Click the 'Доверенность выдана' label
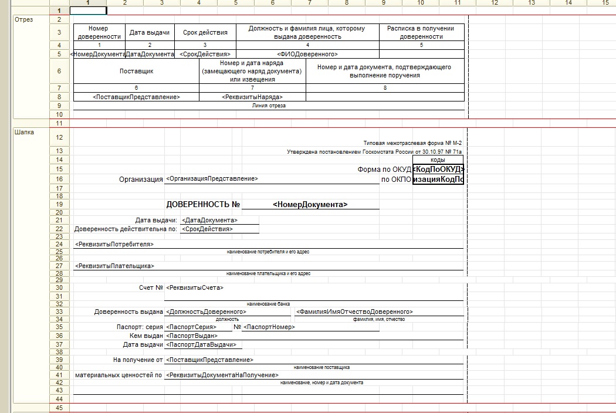The image size is (616, 413). pos(128,312)
